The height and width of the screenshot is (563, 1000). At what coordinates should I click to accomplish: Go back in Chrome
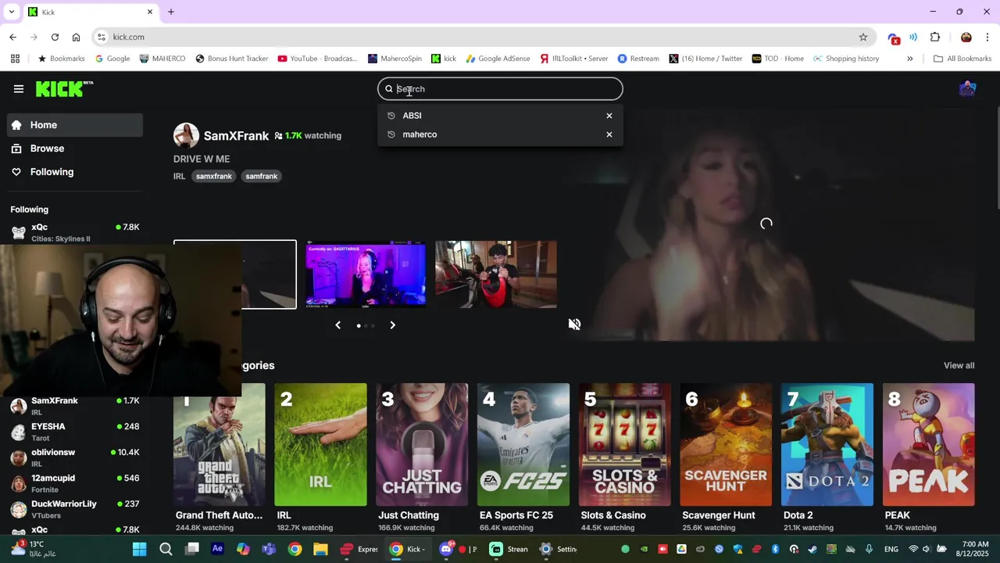13,37
